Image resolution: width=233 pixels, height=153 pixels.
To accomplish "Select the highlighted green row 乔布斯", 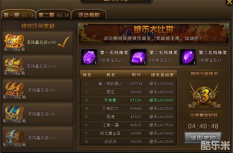I will tap(128, 100).
